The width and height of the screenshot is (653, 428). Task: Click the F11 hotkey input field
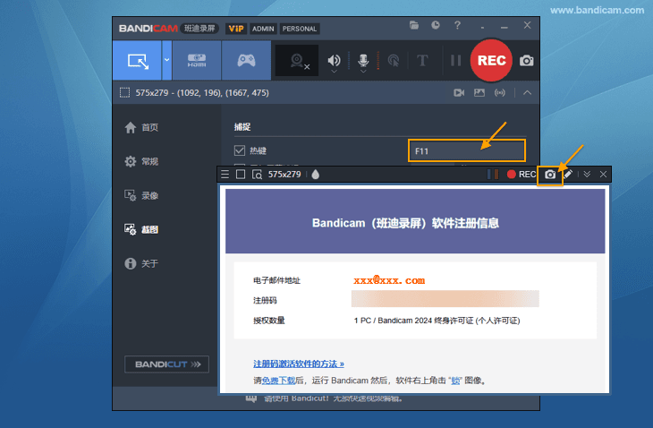[x=466, y=150]
